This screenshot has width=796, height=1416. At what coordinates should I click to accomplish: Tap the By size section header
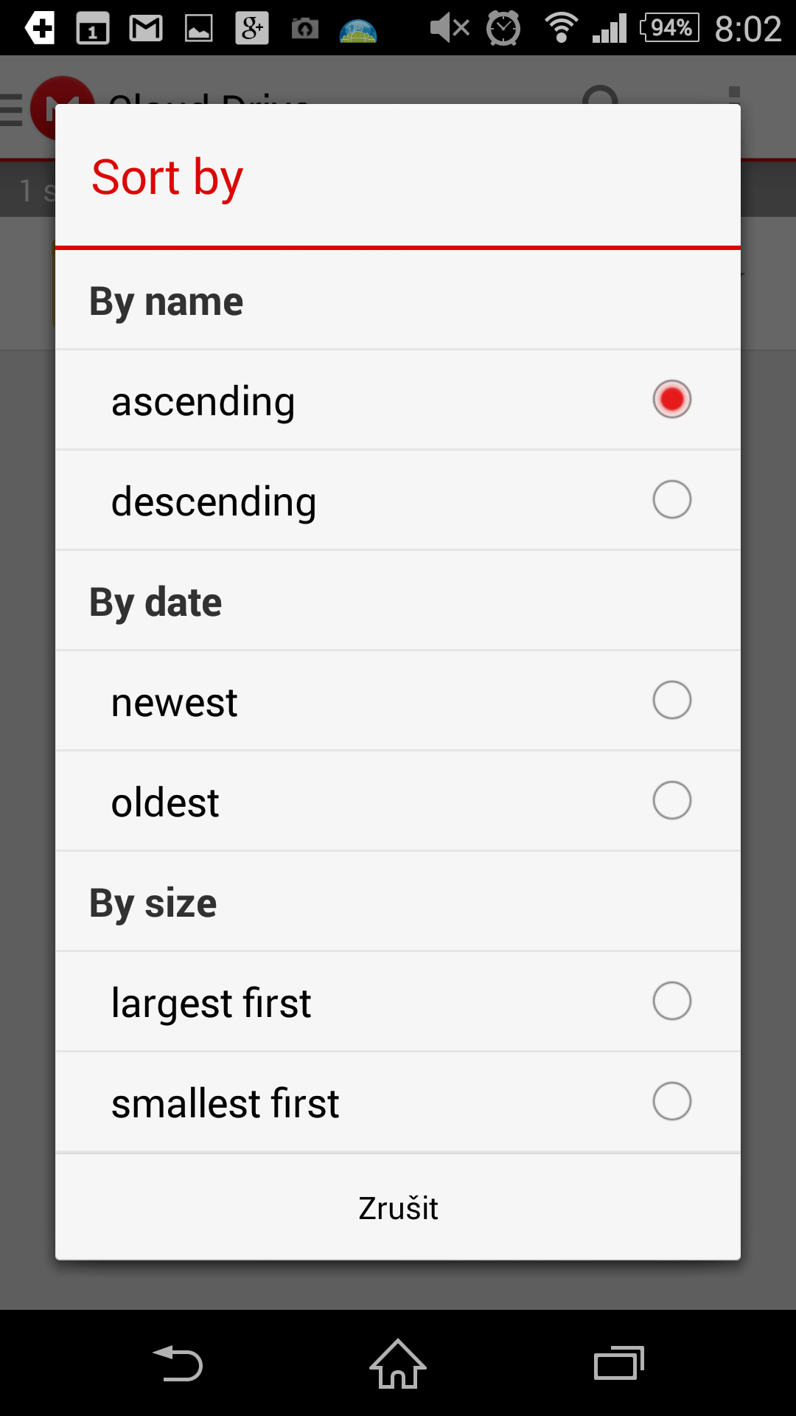coord(153,903)
